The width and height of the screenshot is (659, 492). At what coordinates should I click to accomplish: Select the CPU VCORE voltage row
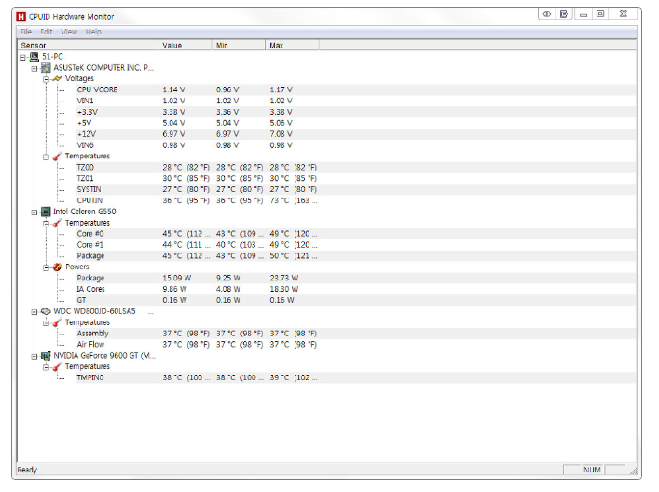tap(355, 89)
